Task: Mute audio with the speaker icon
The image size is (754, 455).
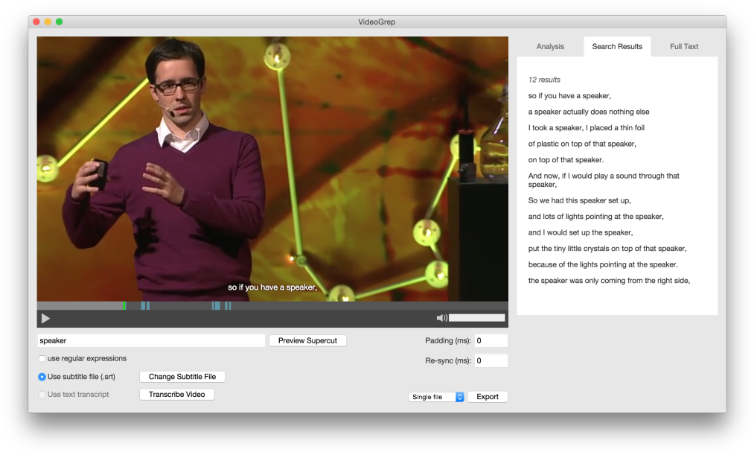Action: (x=441, y=318)
